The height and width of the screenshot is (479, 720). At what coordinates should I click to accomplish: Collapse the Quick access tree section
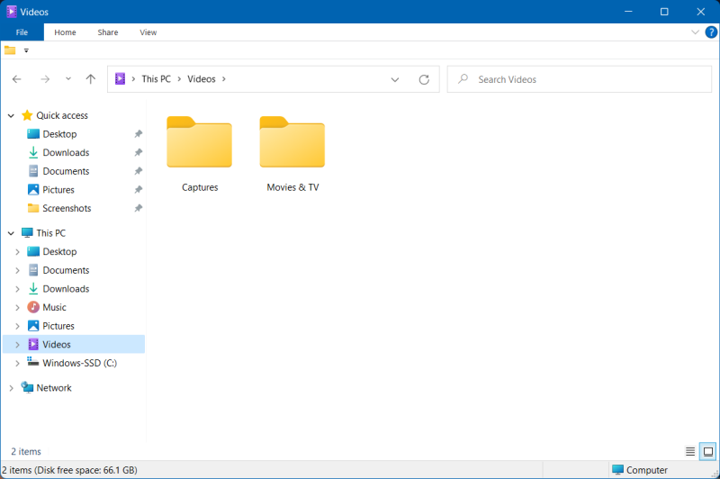click(x=11, y=115)
